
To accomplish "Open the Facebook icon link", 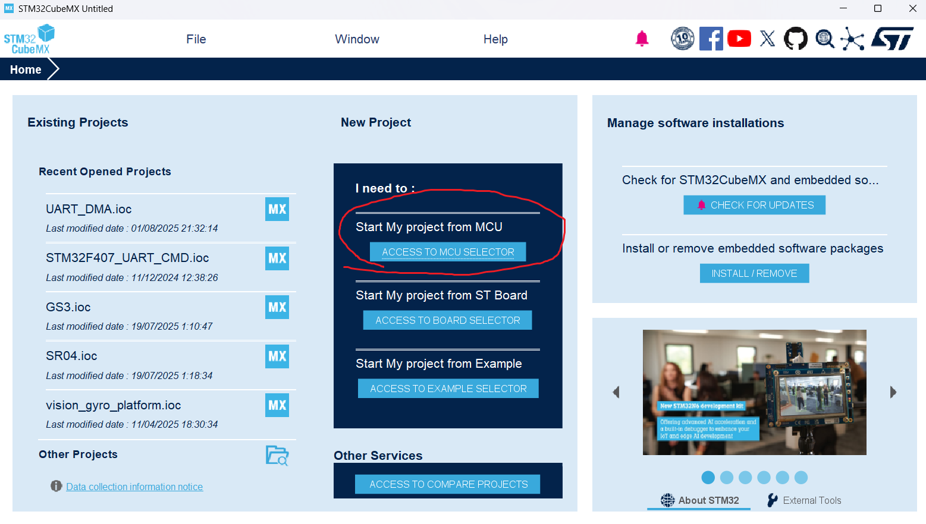I will [711, 39].
